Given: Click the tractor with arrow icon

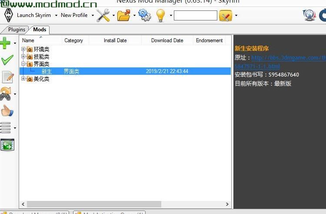Looking at the screenshot, I should [x=6, y=94].
